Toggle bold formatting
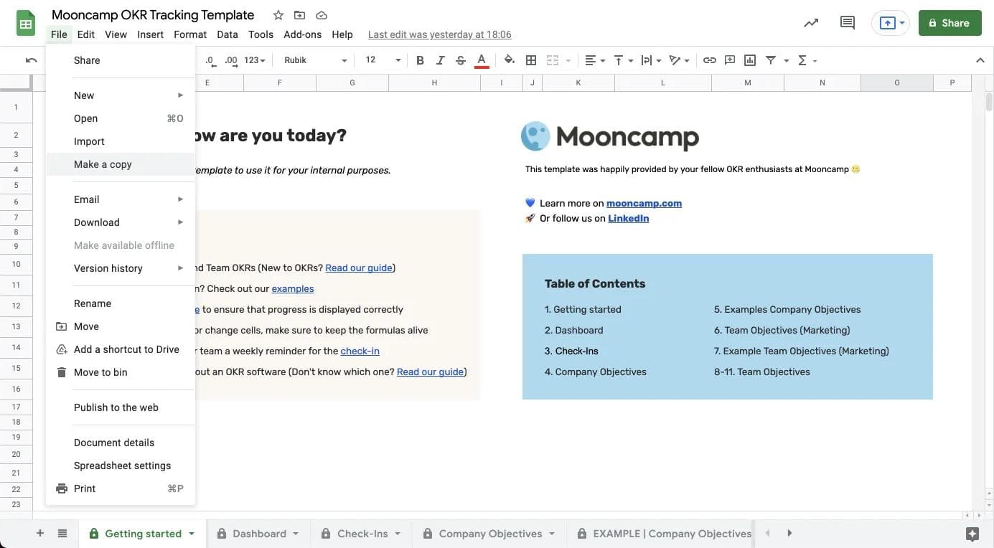 [x=421, y=60]
